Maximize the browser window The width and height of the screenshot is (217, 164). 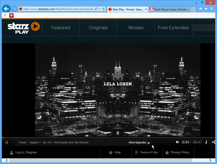click(202, 2)
